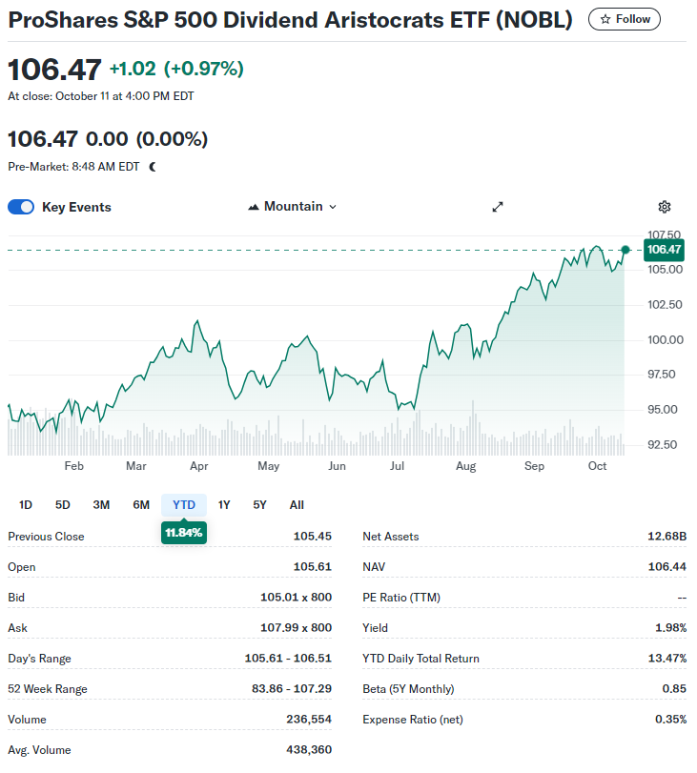Click the Oct label on chart axis
Viewport: 697px width, 773px height.
point(597,466)
